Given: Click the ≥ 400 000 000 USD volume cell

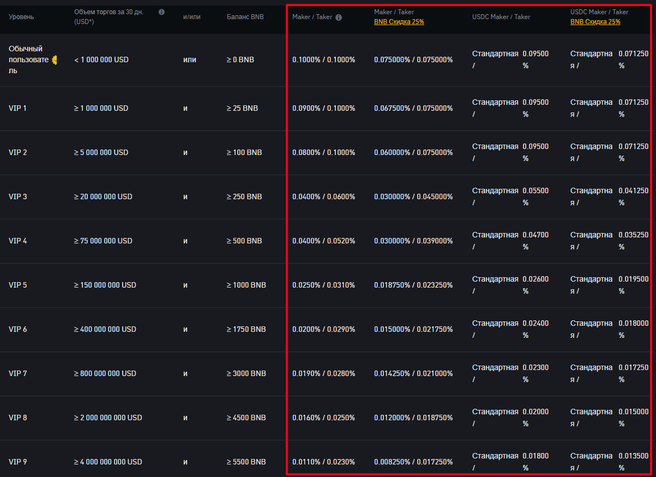Looking at the screenshot, I should (x=105, y=329).
